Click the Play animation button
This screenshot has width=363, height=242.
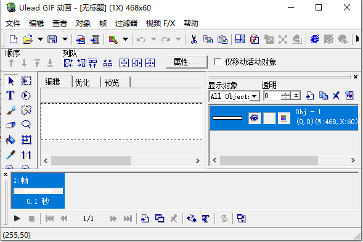pyautogui.click(x=17, y=219)
